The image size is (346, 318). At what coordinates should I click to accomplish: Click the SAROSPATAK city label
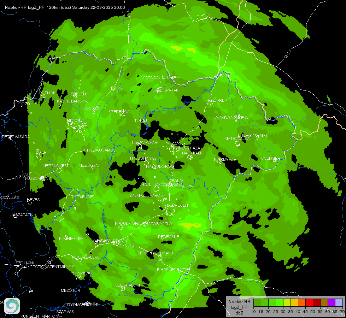click(166, 90)
